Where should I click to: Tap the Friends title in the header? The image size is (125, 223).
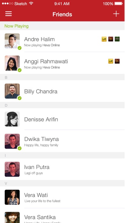pyautogui.click(x=62, y=14)
